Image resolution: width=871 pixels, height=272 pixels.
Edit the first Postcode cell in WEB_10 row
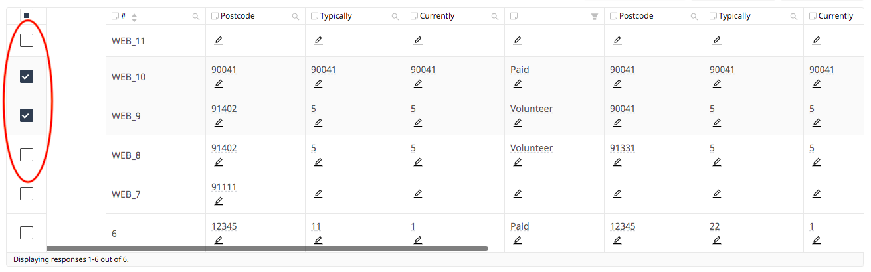(x=219, y=84)
